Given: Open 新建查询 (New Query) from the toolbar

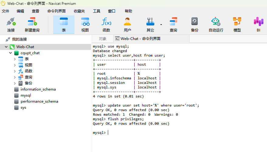Looking at the screenshot, I should pos(32,25).
